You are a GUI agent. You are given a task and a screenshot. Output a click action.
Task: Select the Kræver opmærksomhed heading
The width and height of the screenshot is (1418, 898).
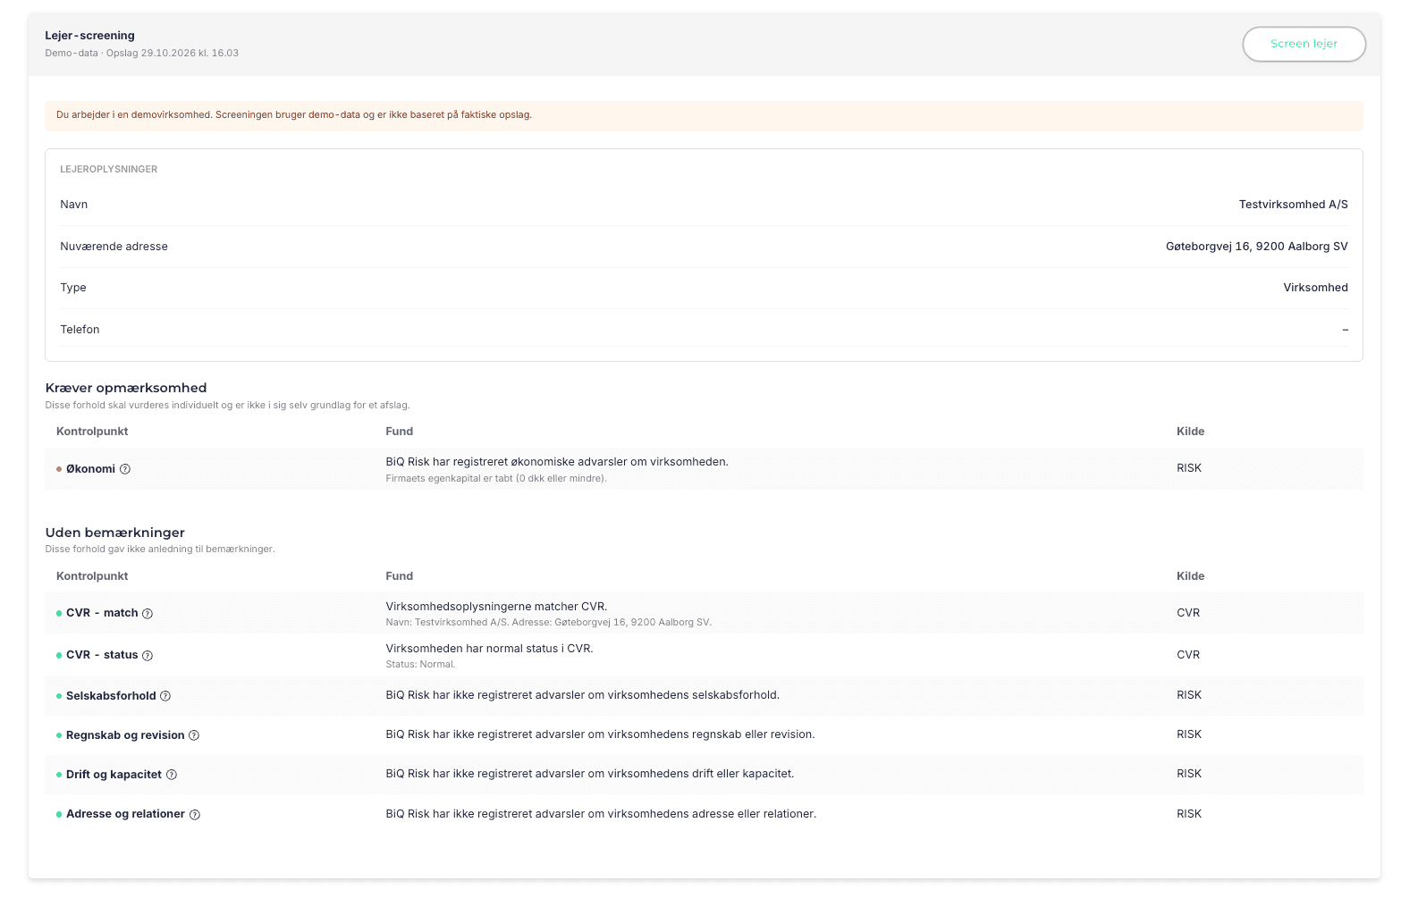click(126, 388)
